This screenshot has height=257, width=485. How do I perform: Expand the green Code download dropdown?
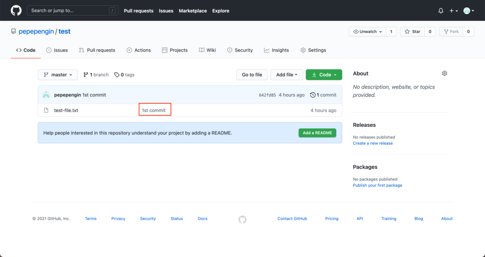point(324,74)
